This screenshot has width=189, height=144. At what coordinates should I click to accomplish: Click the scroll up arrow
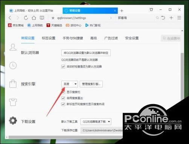pyautogui.click(x=182, y=31)
